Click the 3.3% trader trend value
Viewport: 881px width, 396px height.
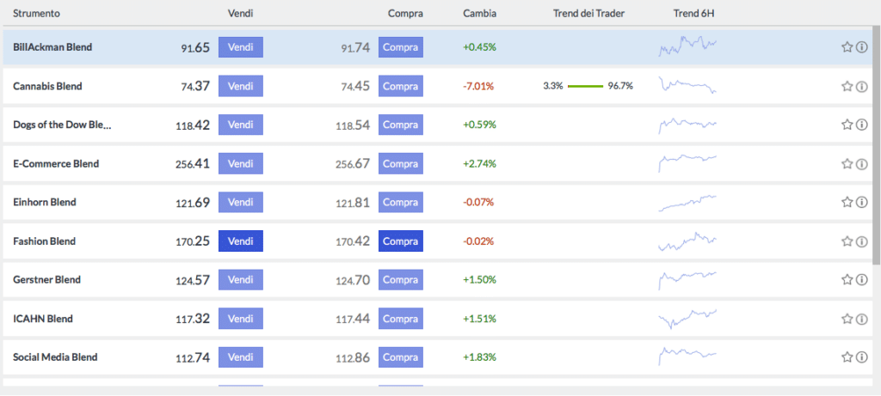[553, 86]
